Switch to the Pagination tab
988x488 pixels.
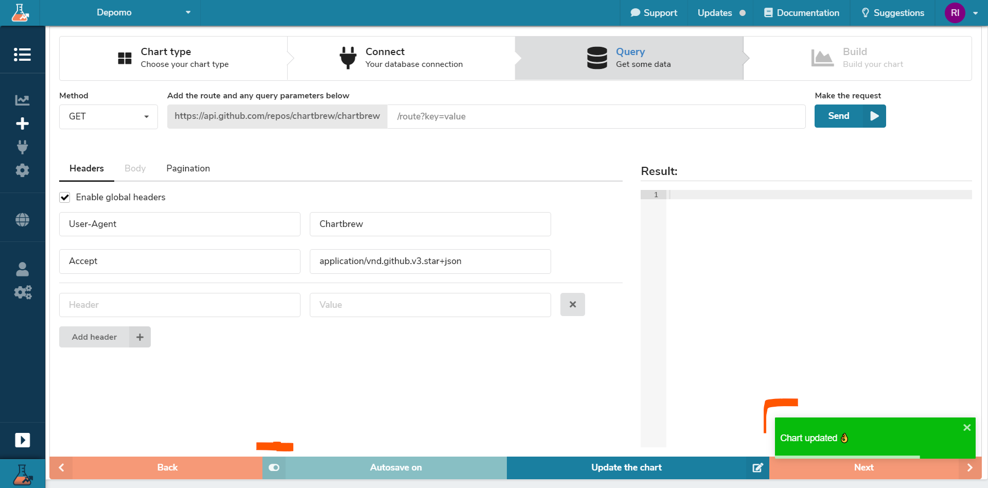tap(188, 169)
